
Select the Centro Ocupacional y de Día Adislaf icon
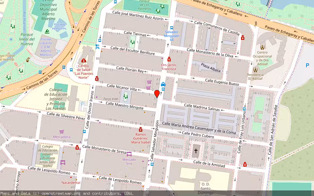click(x=262, y=47)
